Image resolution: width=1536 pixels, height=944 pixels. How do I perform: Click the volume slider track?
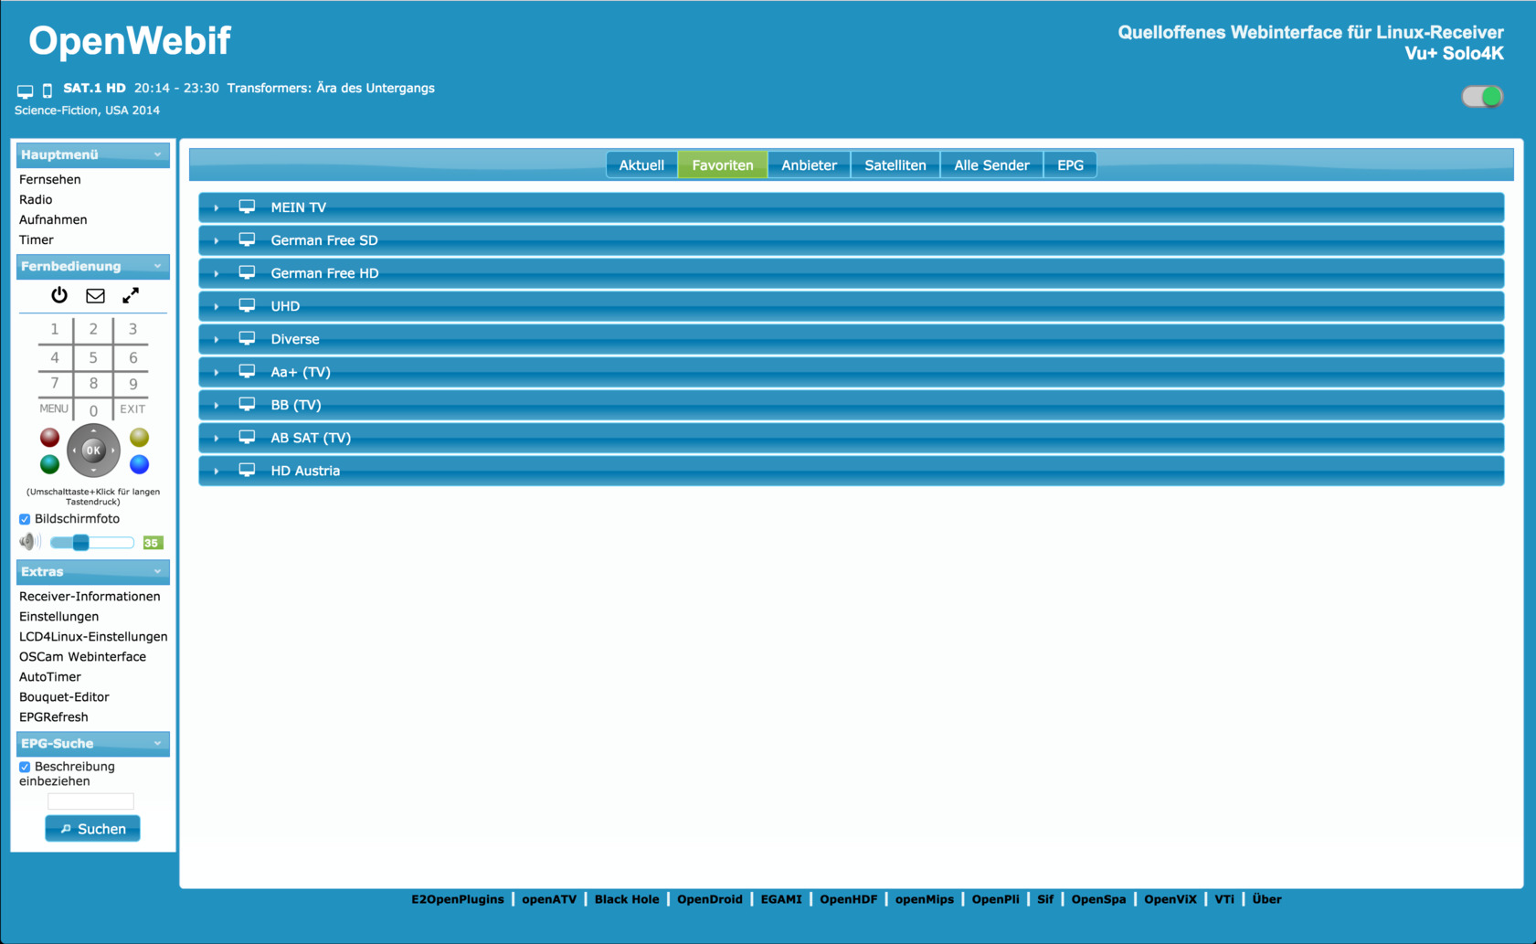[x=110, y=543]
